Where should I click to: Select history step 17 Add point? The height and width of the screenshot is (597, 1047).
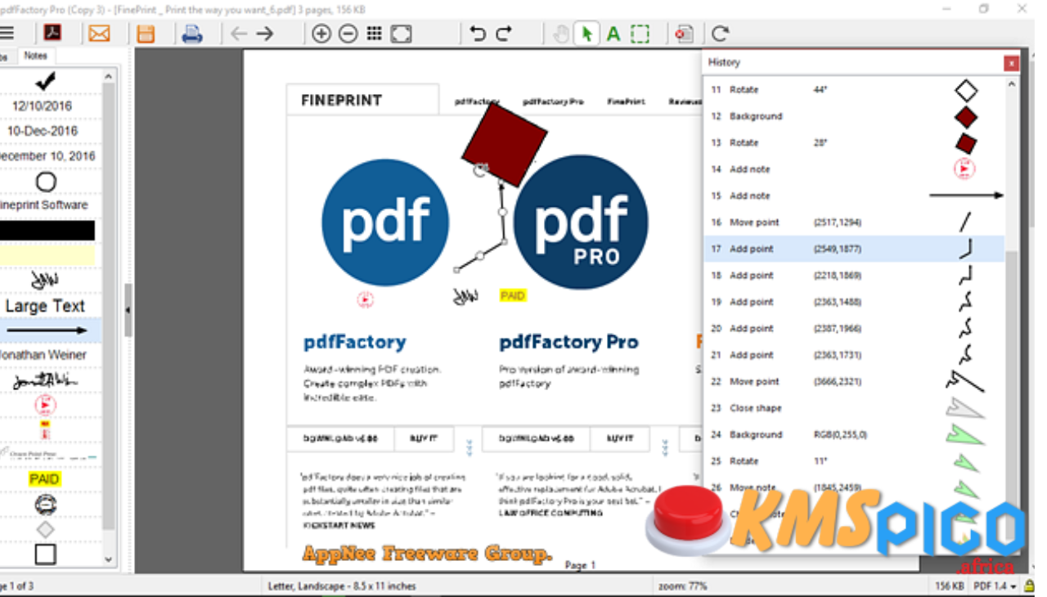854,249
